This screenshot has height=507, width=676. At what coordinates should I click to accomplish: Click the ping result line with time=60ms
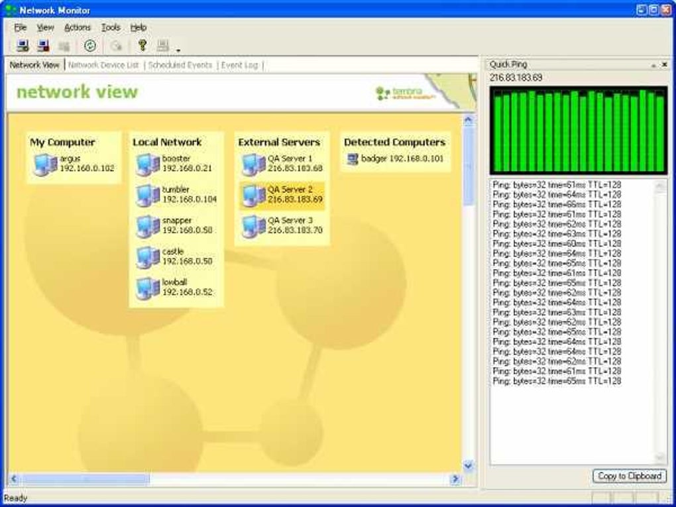[557, 244]
